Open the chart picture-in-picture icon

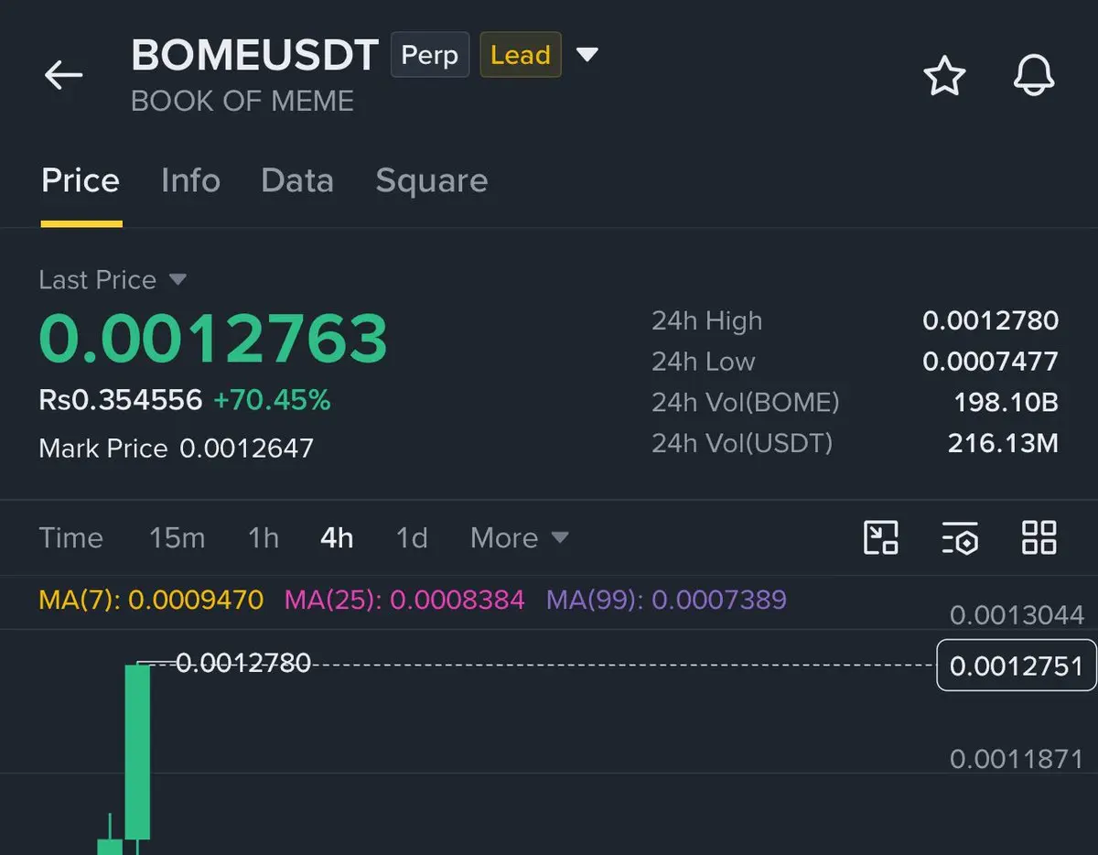click(x=881, y=537)
